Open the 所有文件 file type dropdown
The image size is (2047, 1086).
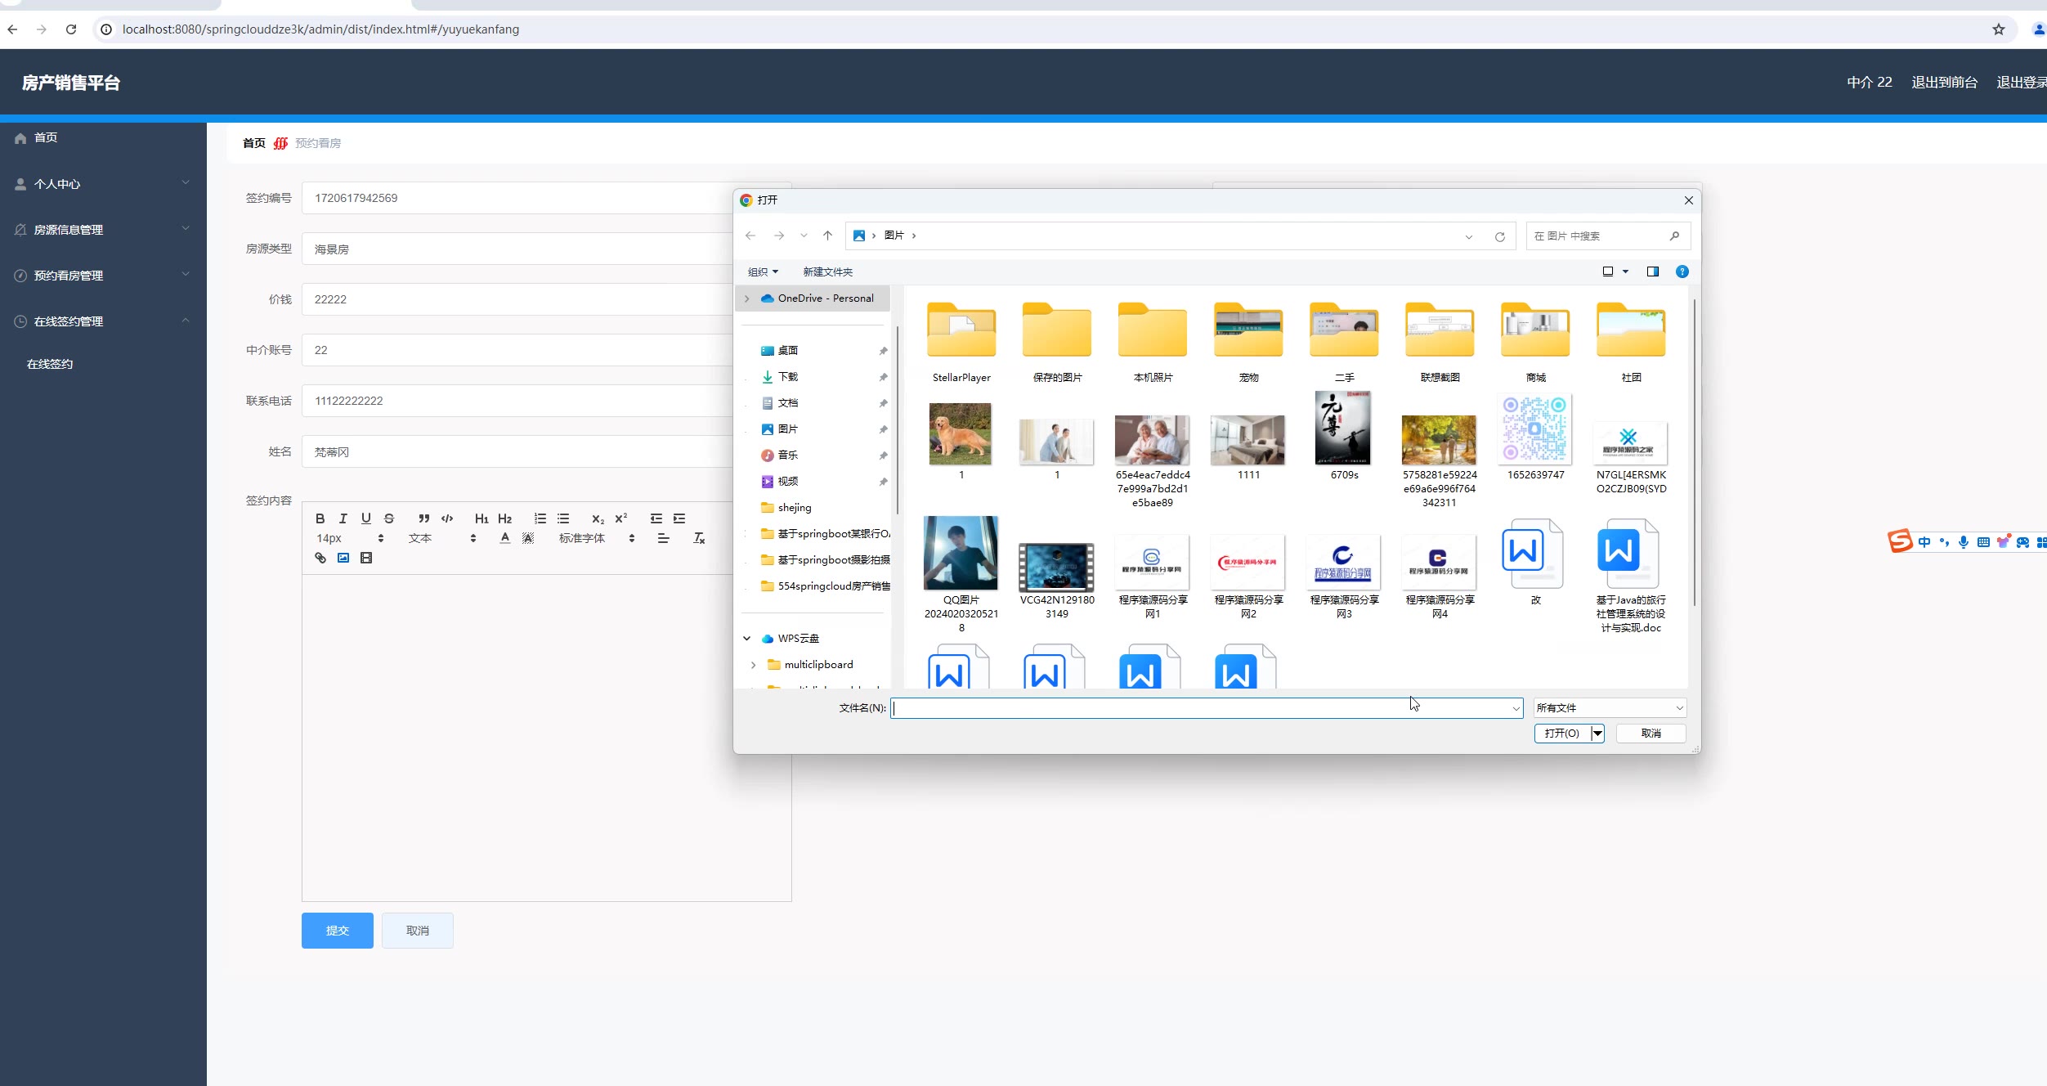tap(1609, 708)
